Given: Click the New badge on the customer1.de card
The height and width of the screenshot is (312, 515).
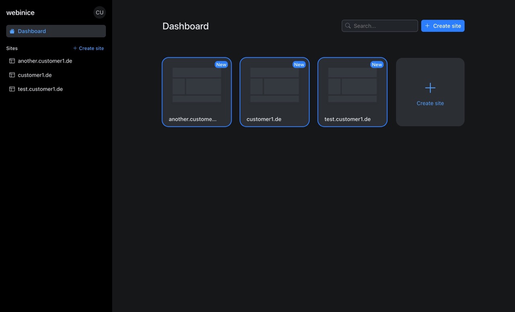Looking at the screenshot, I should (299, 64).
